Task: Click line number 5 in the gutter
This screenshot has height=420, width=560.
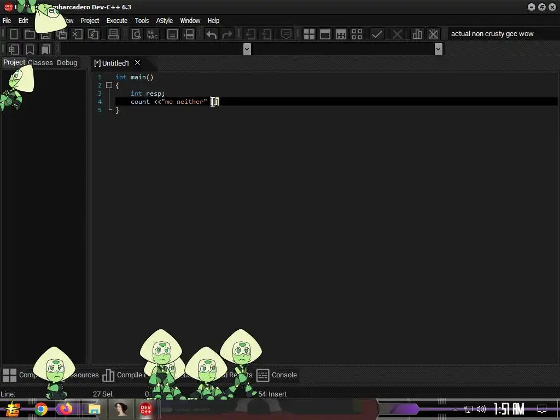Action: [100, 110]
